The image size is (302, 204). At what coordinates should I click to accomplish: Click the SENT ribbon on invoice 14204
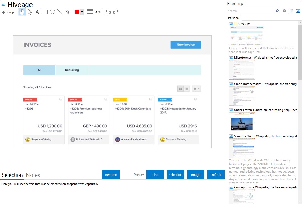coord(120,100)
